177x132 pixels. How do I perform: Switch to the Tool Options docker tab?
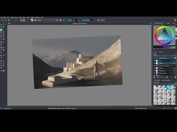click(168, 23)
